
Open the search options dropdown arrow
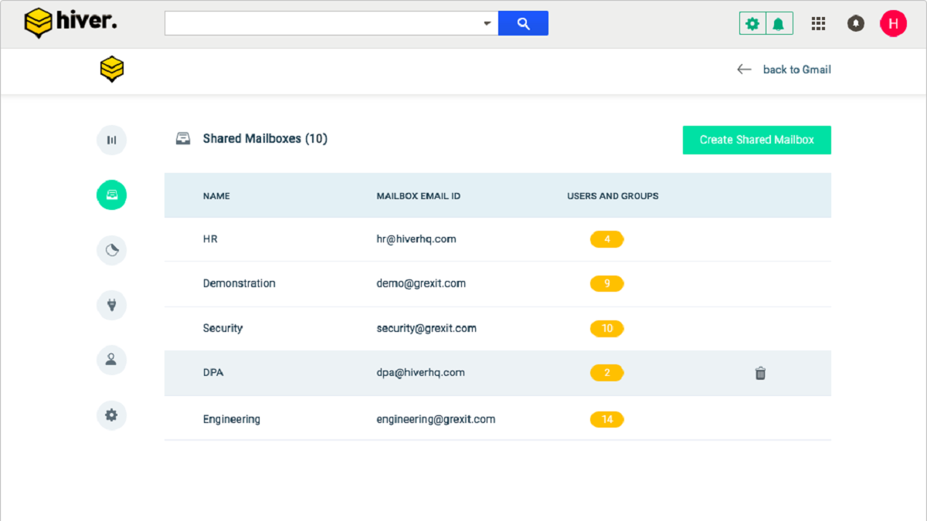click(487, 23)
